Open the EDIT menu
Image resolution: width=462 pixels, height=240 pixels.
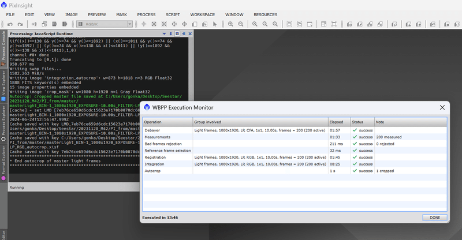(29, 14)
